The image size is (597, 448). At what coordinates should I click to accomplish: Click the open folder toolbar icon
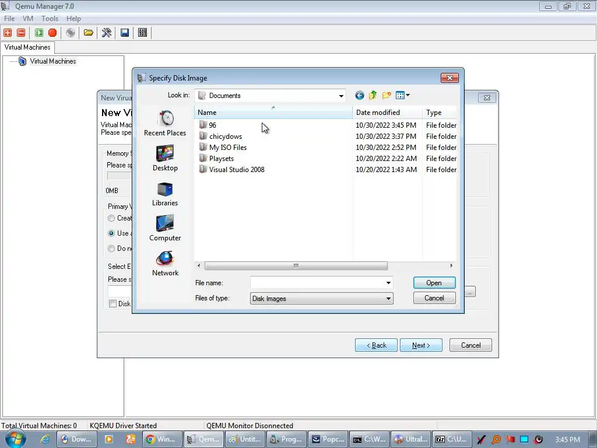(89, 33)
